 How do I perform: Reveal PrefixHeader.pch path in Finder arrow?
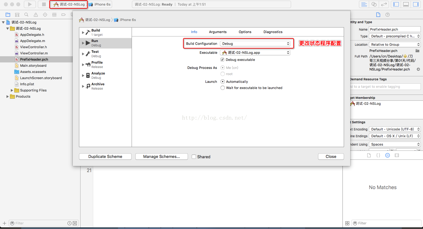418,70
